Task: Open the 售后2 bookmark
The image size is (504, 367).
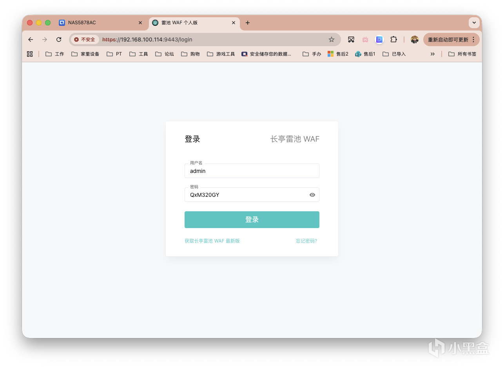Action: pyautogui.click(x=338, y=54)
